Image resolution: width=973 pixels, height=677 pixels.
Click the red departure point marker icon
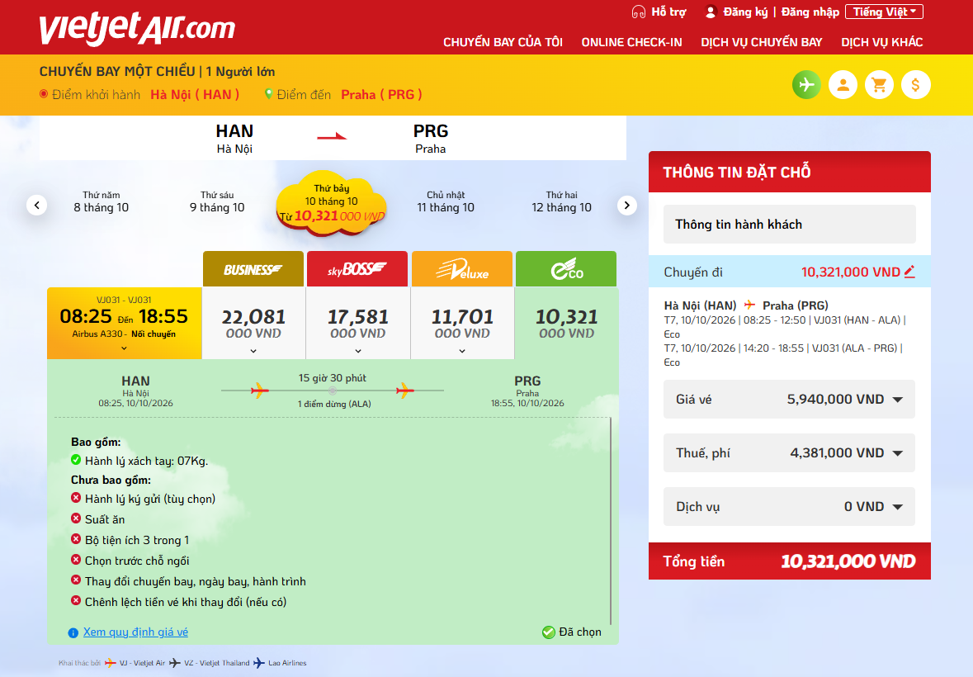44,94
